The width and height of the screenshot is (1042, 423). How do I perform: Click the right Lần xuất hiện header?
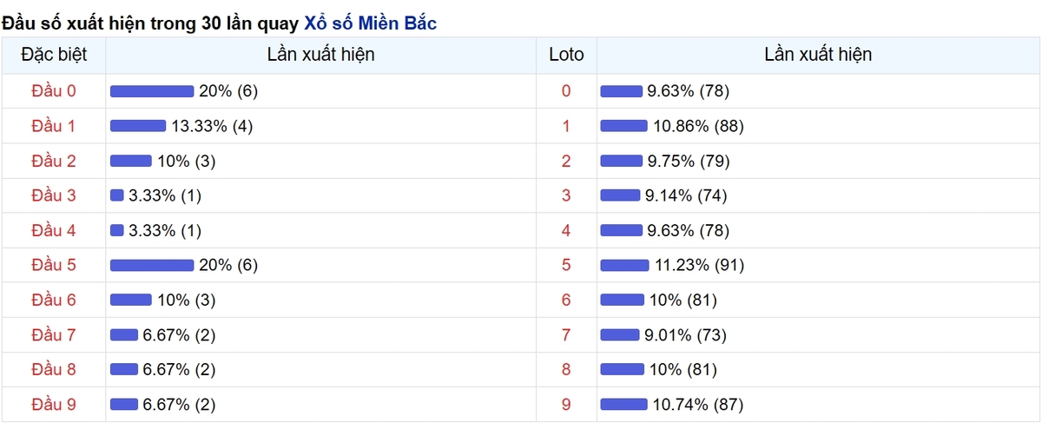pyautogui.click(x=818, y=55)
